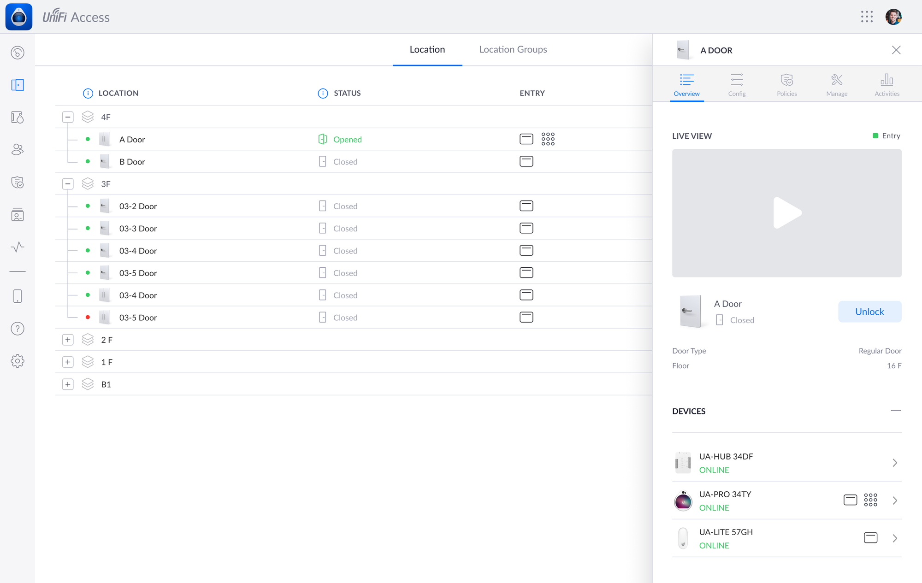The width and height of the screenshot is (922, 583).
Task: Open the apps grid icon in the header
Action: tap(867, 17)
